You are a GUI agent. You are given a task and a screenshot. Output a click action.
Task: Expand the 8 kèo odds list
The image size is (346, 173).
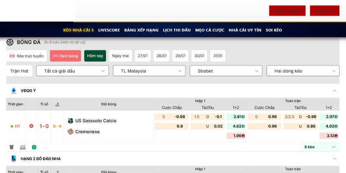point(320,147)
